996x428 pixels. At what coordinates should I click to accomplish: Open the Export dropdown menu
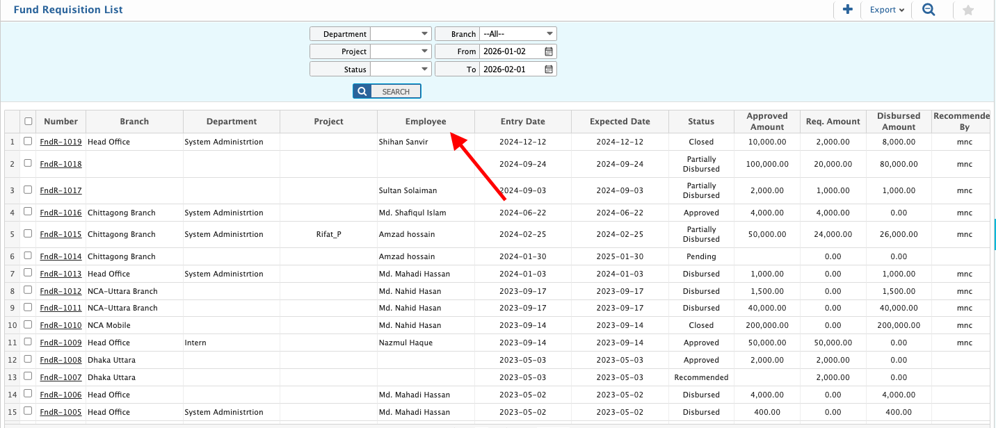tap(887, 10)
